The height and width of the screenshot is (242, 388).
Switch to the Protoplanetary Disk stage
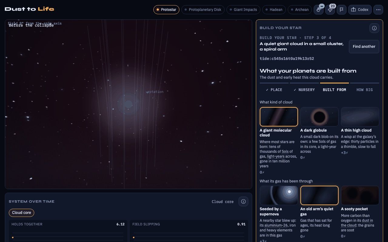click(x=203, y=10)
